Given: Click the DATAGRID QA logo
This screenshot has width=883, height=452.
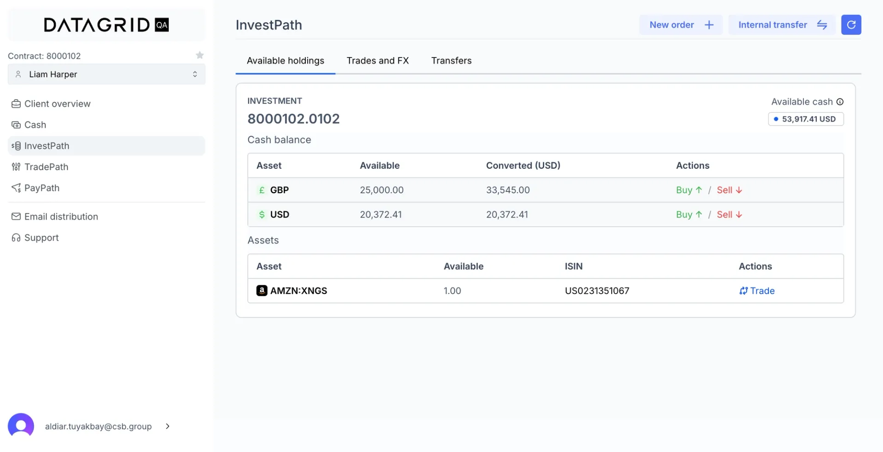Looking at the screenshot, I should coord(106,25).
